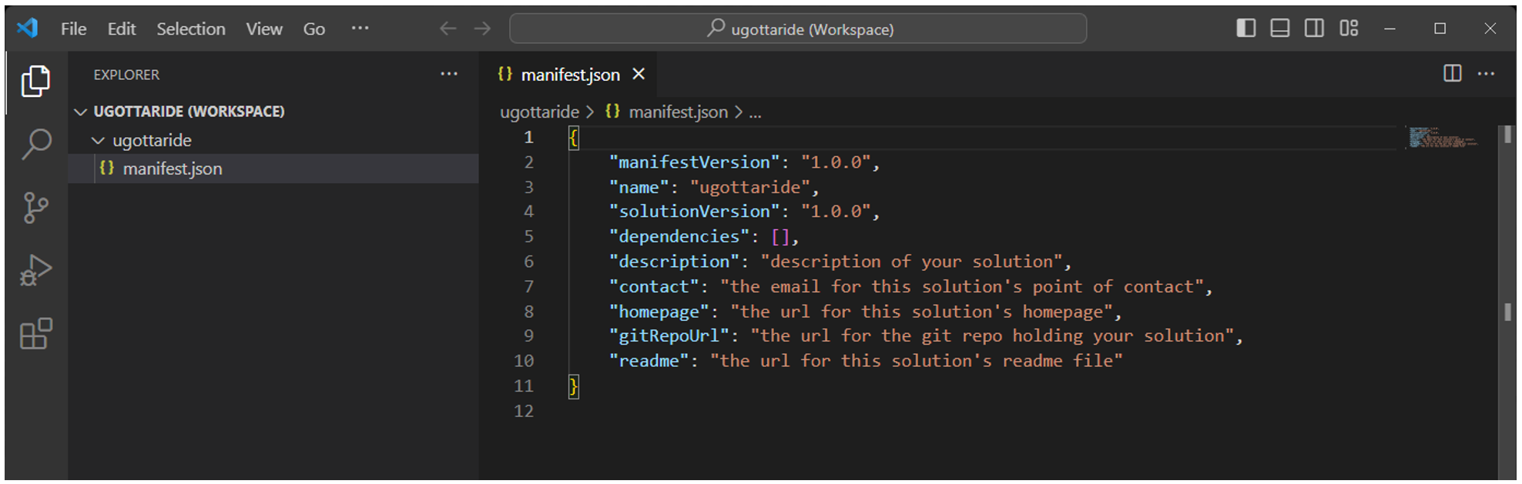Select manifest.json in the file tree
1522x484 pixels.
pyautogui.click(x=173, y=169)
